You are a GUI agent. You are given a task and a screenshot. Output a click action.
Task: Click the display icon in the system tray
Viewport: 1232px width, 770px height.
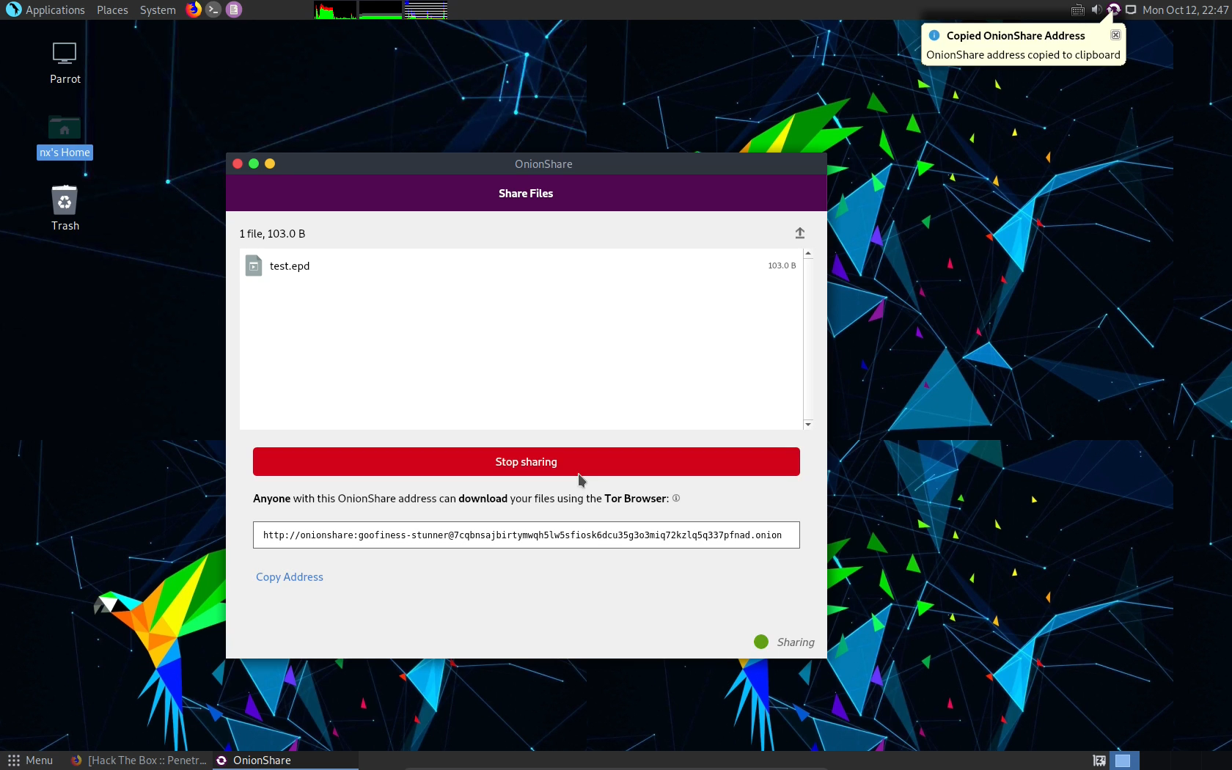click(x=1131, y=10)
